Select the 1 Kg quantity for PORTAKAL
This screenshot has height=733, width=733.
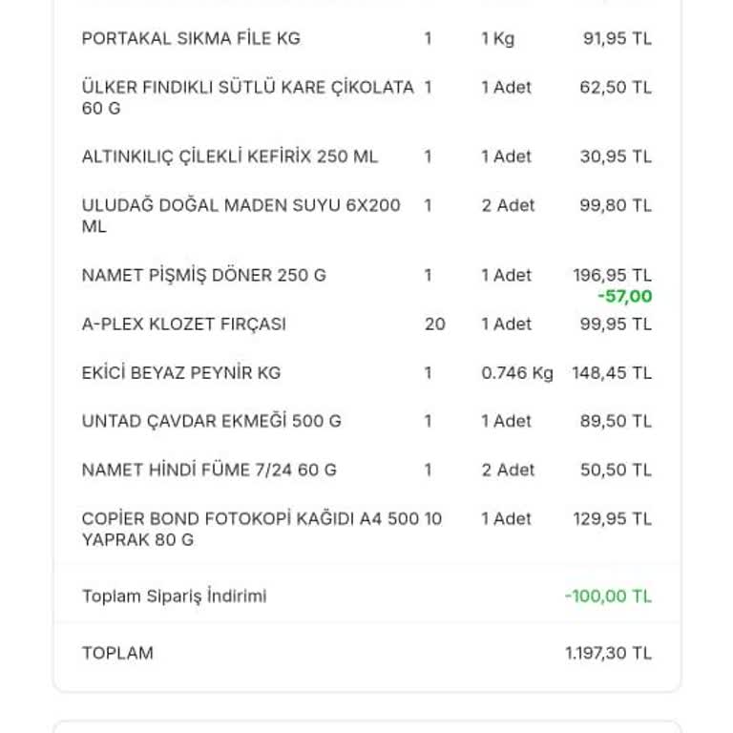[497, 39]
